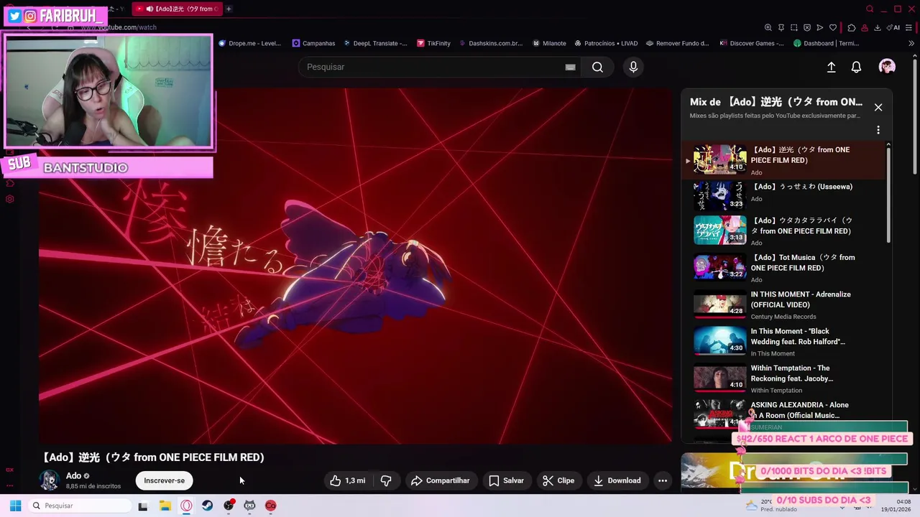
Task: Click the Download button below the video
Action: (617, 480)
